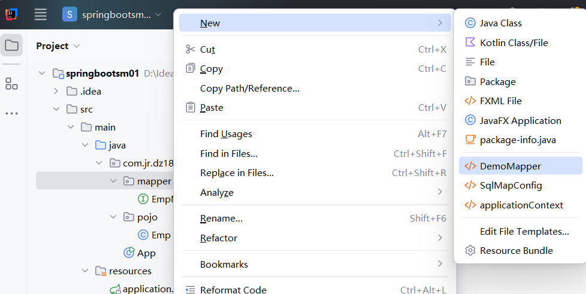
Task: Create a new JavaFX Application
Action: coord(521,120)
